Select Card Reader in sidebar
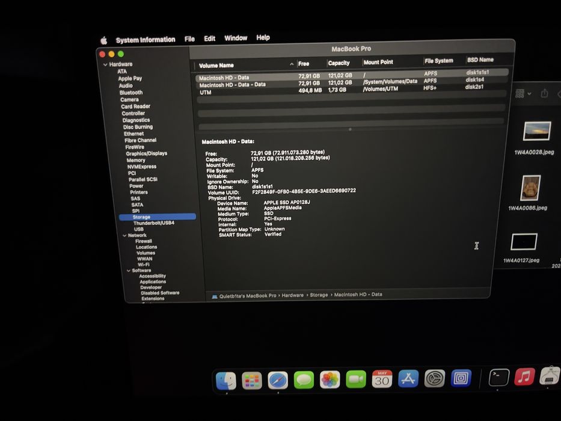The width and height of the screenshot is (561, 421). pos(136,106)
